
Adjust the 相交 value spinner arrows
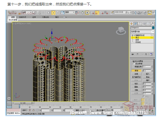[152, 84]
